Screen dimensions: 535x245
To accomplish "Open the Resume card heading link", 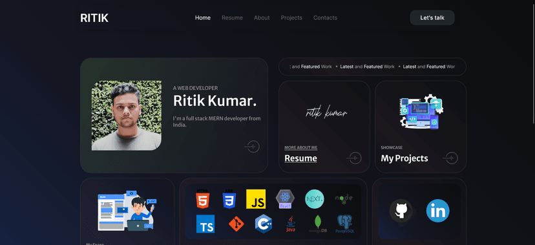I will (300, 158).
